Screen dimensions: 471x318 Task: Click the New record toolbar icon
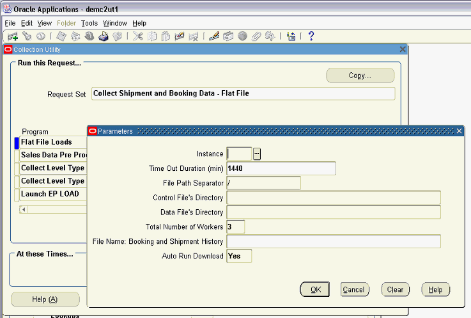click(13, 36)
